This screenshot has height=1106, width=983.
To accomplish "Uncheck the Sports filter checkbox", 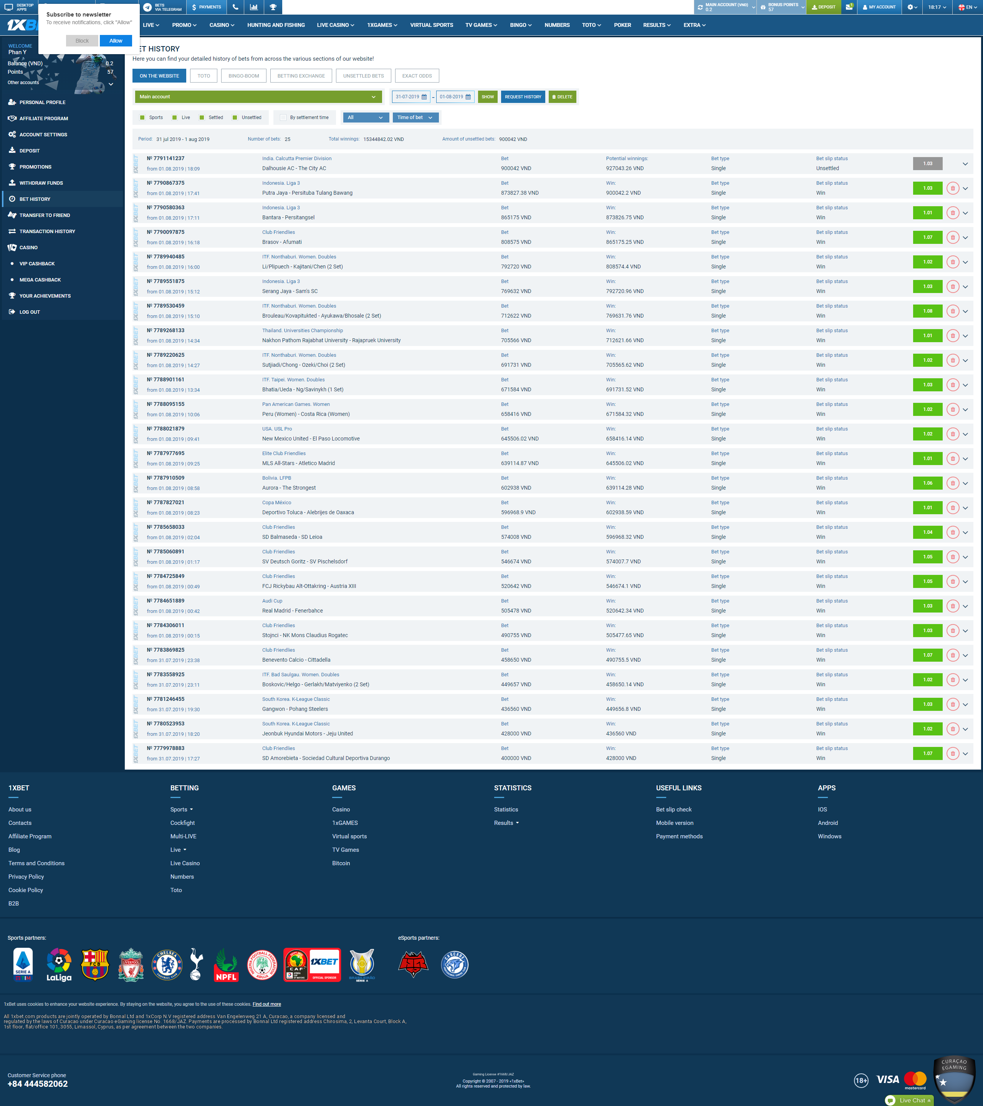I will [x=142, y=118].
